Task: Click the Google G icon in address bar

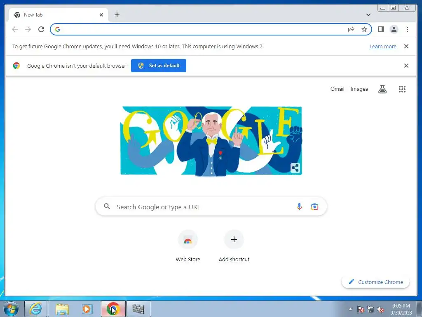Action: click(58, 29)
